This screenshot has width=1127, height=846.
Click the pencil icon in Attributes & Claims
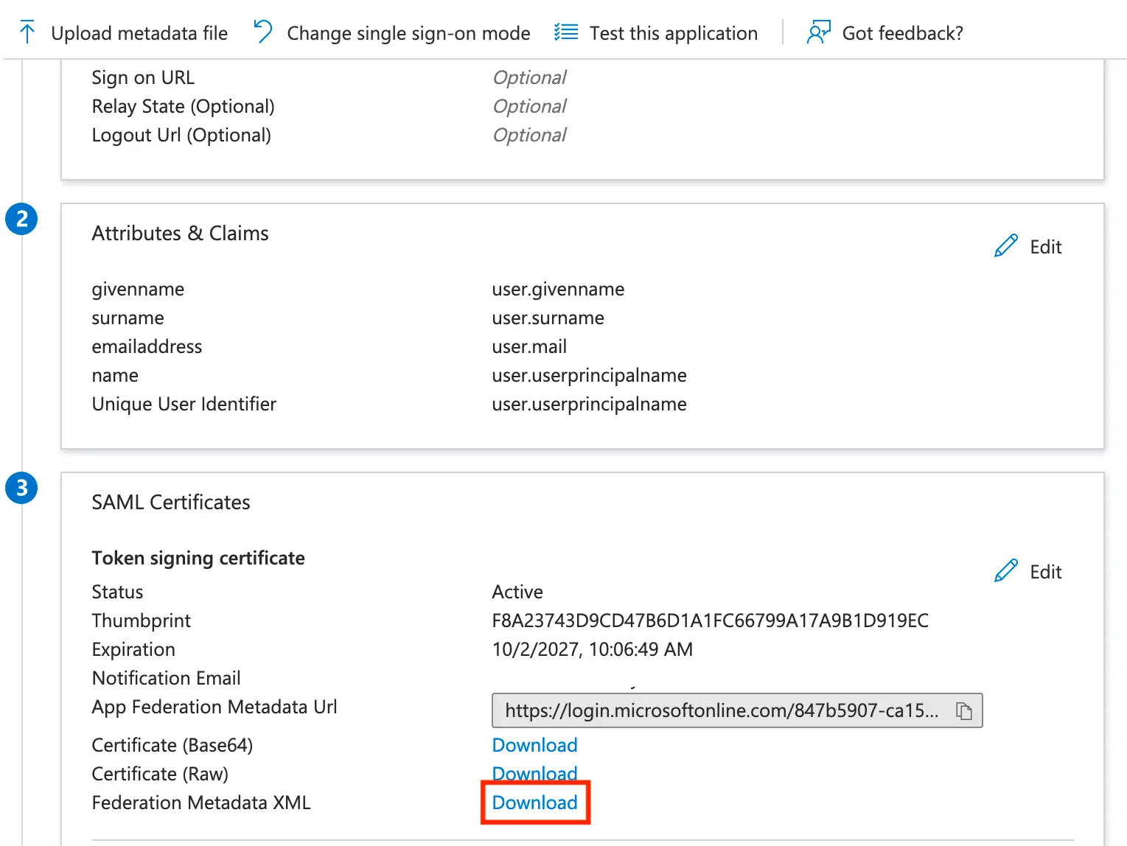pos(1006,246)
